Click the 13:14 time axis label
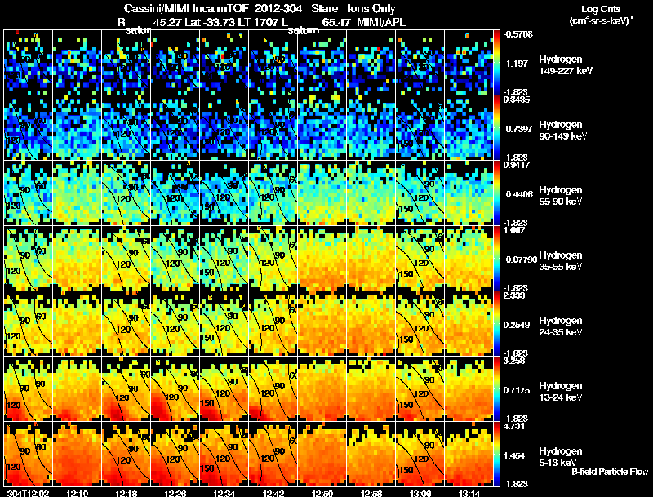This screenshot has height=497, width=653. (469, 493)
